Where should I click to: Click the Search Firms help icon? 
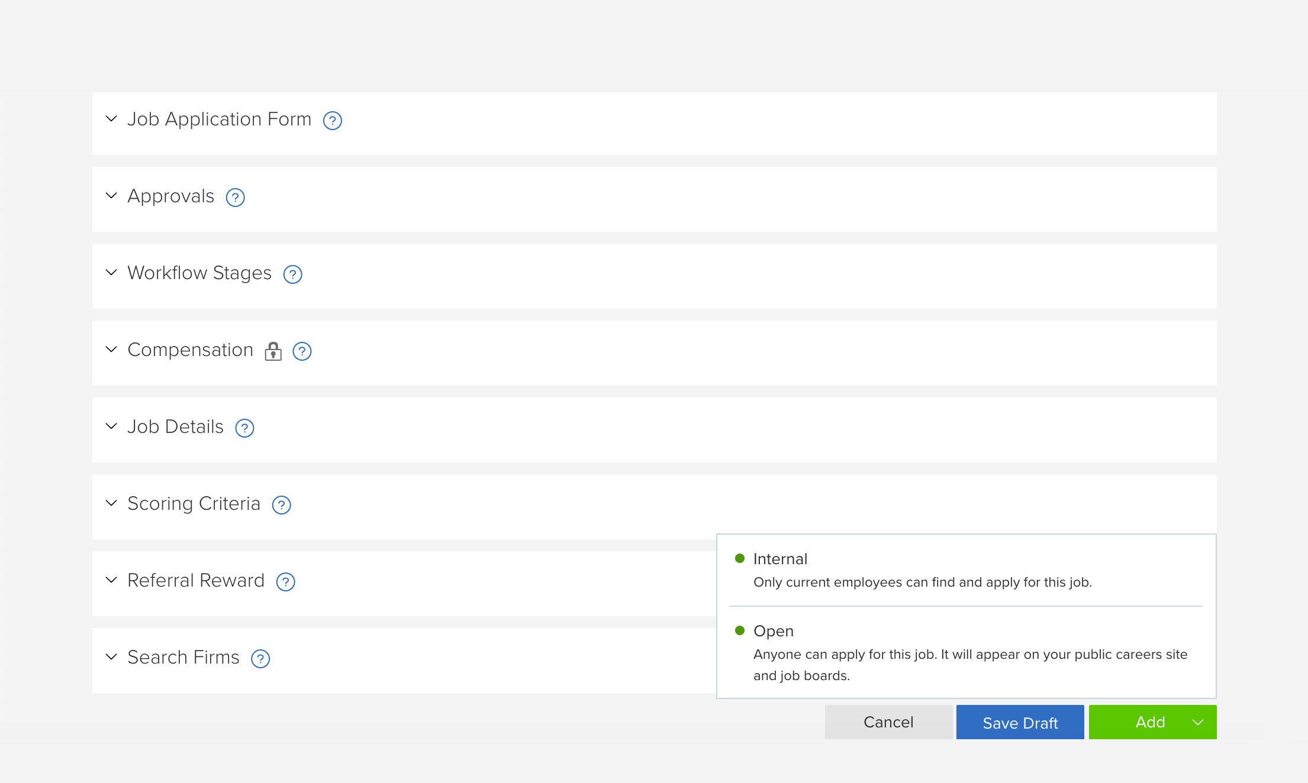261,659
